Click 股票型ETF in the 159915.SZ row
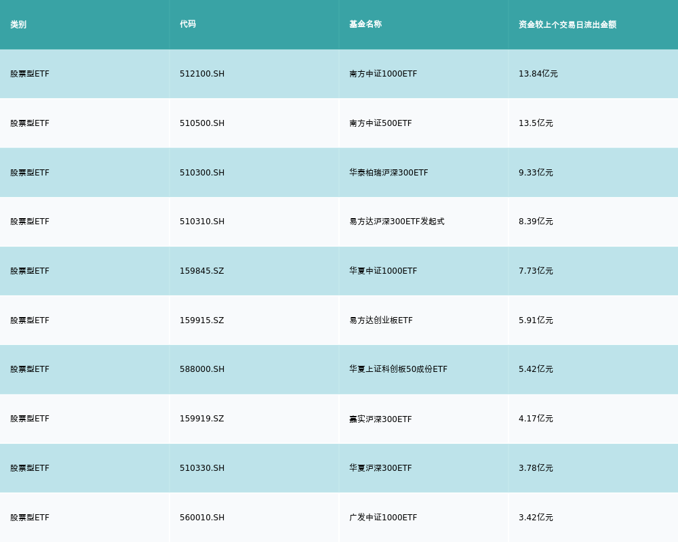678x542 pixels. 30,320
